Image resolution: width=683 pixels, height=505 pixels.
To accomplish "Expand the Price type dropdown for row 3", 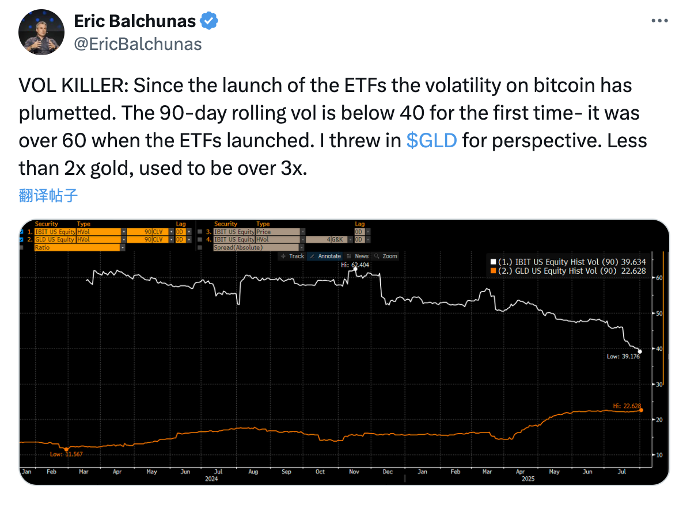I will pos(303,232).
